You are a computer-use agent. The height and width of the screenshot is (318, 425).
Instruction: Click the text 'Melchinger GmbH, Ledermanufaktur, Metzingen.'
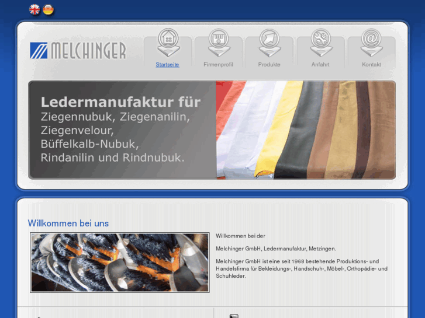(x=276, y=249)
